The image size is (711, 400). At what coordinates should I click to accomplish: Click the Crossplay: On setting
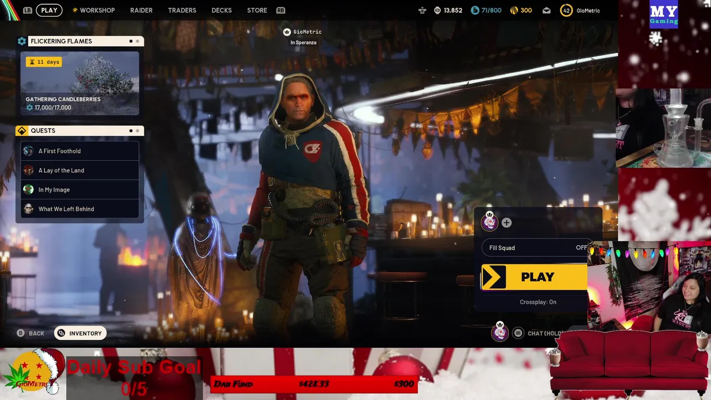coord(538,302)
